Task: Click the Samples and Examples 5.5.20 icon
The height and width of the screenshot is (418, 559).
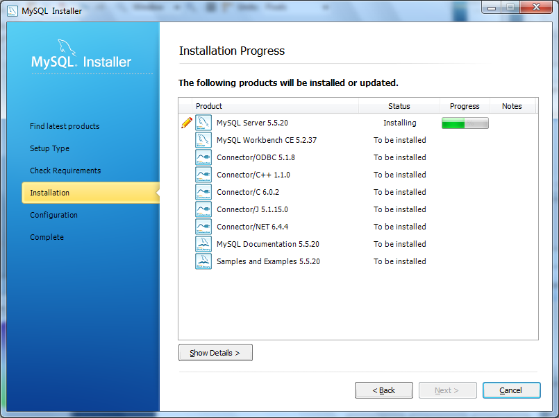Action: pos(203,261)
